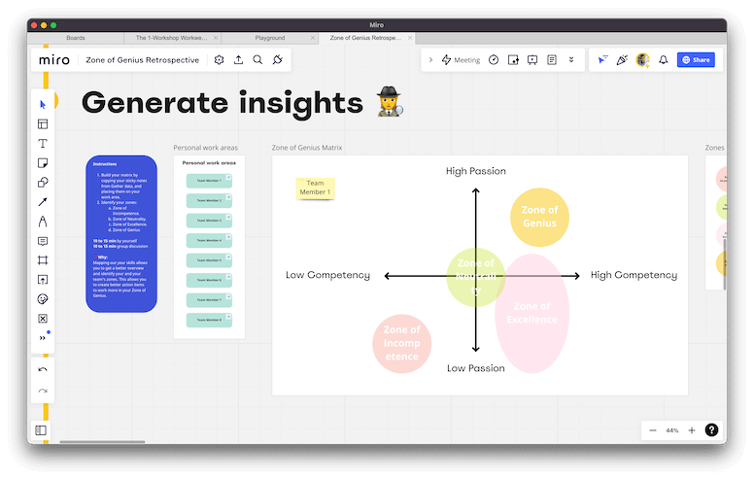754x480 pixels.
Task: Start a Meeting from the toolbar
Action: coord(461,60)
